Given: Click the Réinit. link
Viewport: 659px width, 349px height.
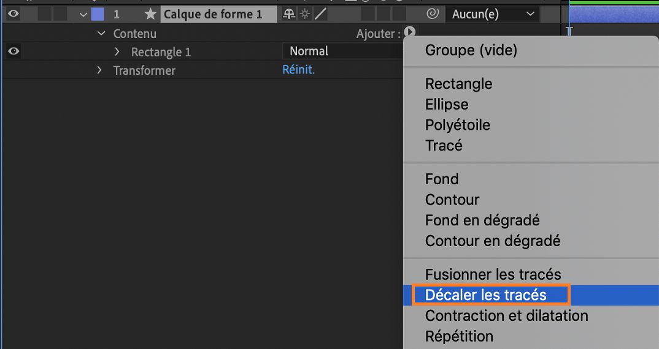Looking at the screenshot, I should (298, 70).
